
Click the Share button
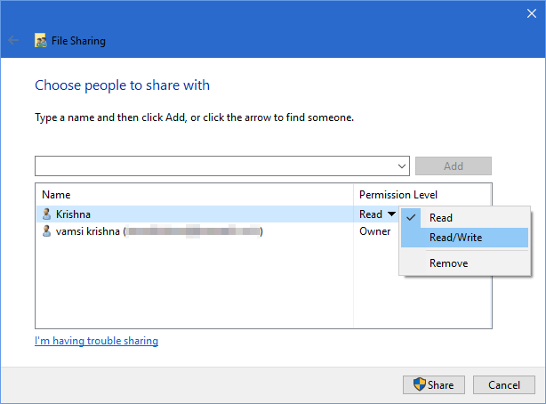click(x=433, y=385)
